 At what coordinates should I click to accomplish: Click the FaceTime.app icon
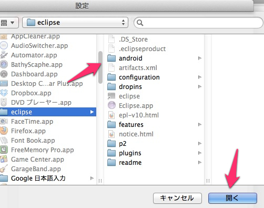[x=4, y=121]
